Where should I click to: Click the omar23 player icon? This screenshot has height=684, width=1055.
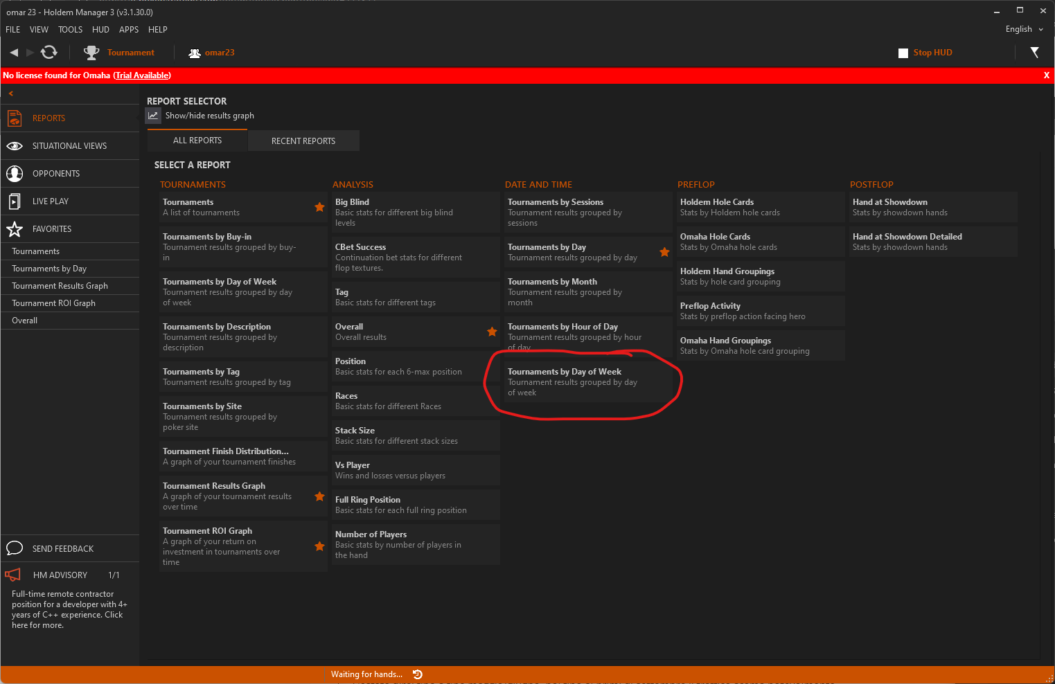click(x=195, y=53)
